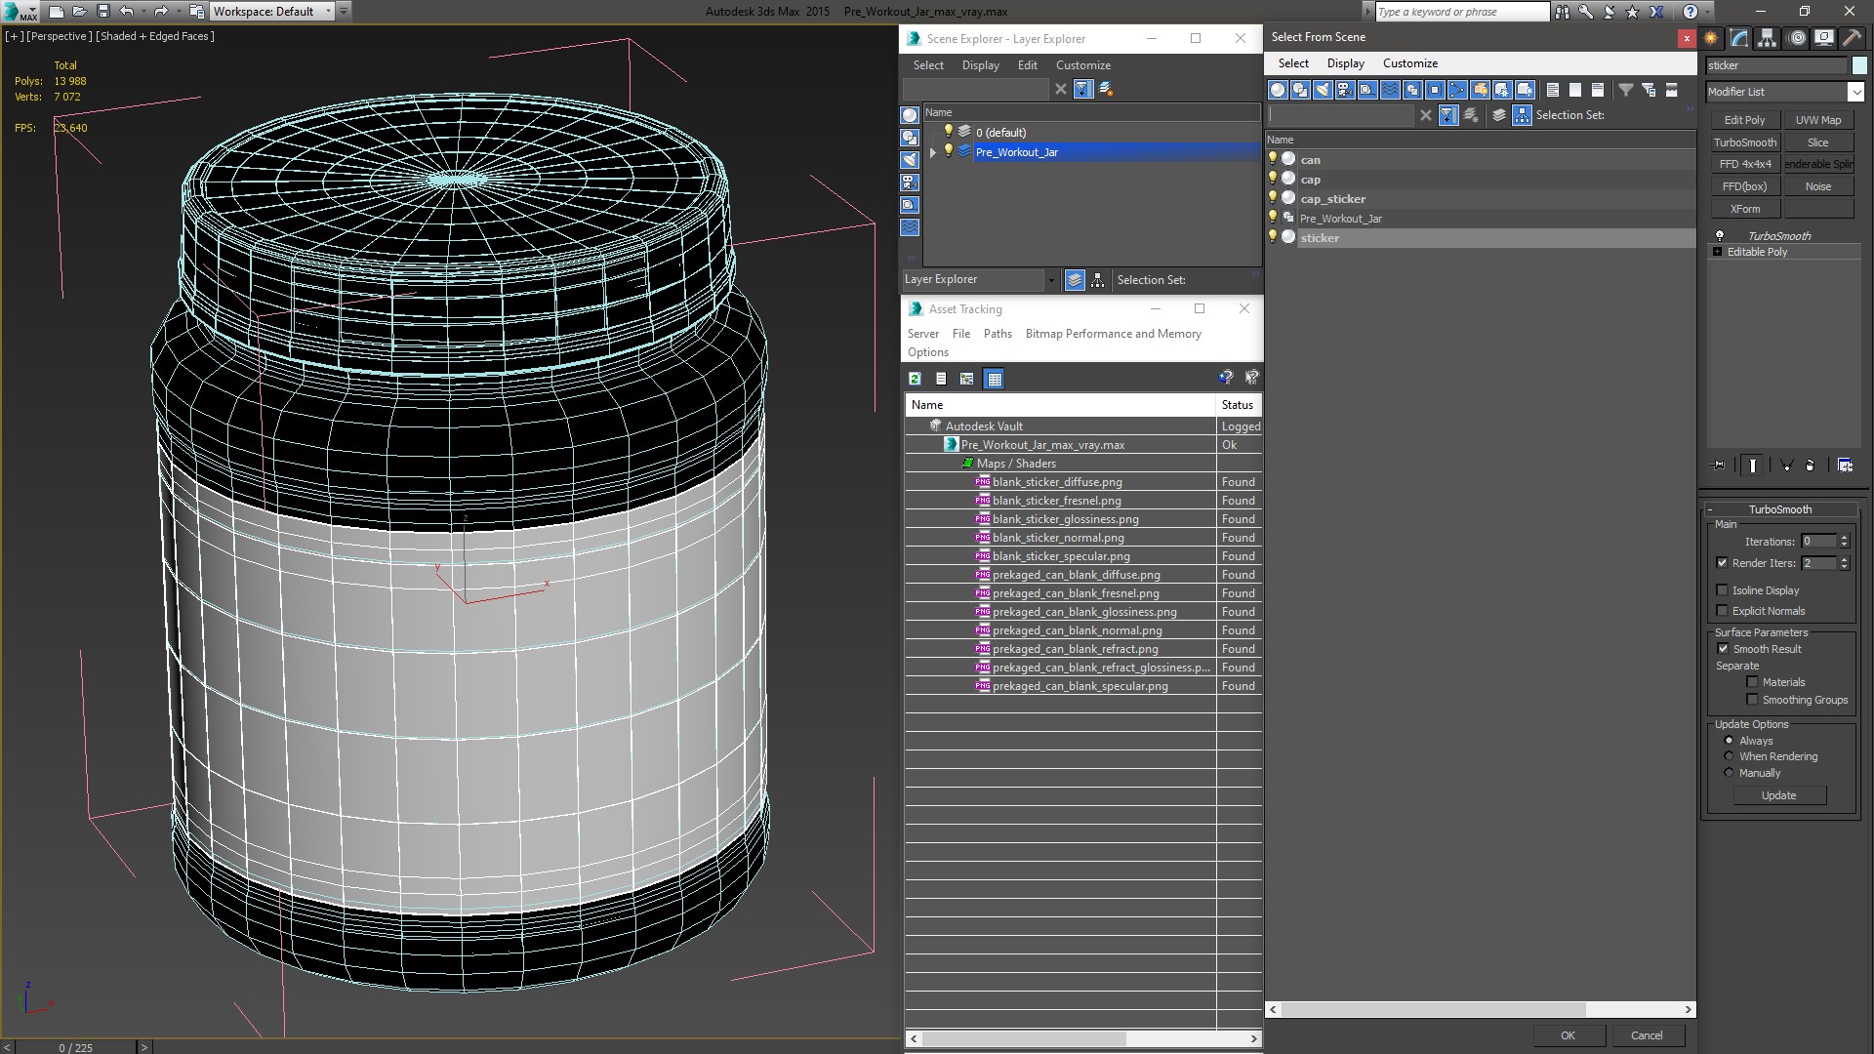This screenshot has width=1874, height=1054.
Task: Open Customize menu in Select From Scene
Action: [1409, 63]
